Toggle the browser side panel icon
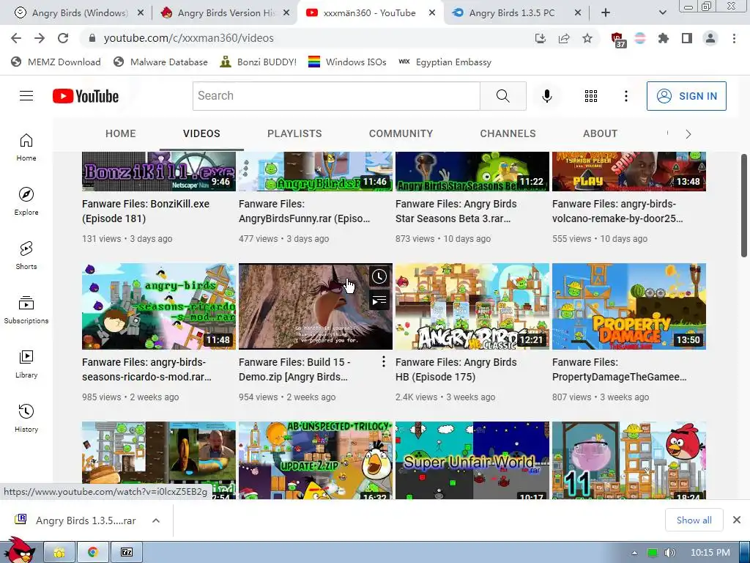Screen dimensions: 750x563 click(x=687, y=38)
